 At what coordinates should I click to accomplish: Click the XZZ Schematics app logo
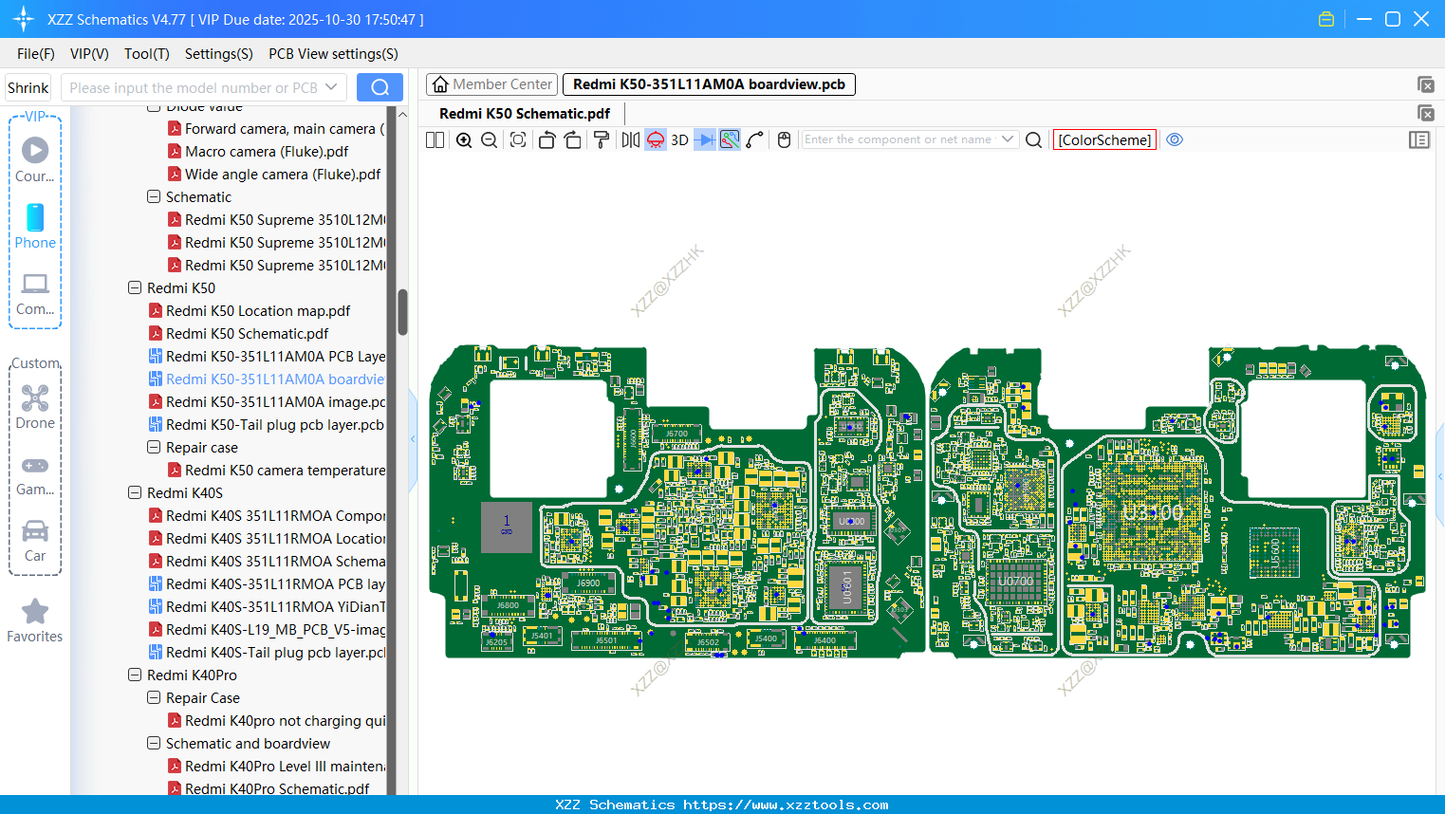24,19
